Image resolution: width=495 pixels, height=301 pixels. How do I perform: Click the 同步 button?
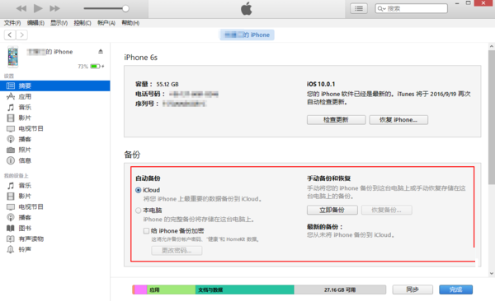tap(412, 289)
